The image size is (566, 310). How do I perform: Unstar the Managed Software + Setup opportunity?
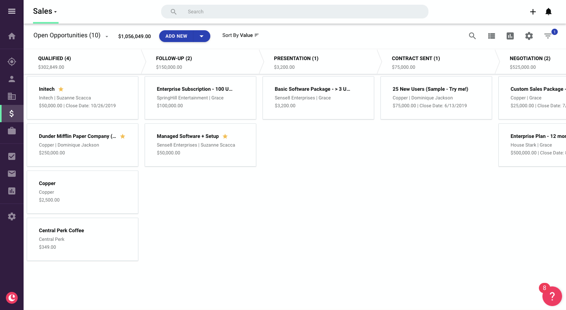[x=225, y=136]
